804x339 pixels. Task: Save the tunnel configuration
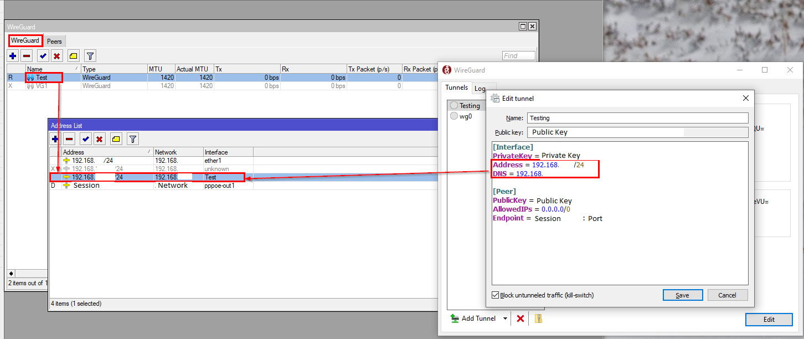[682, 295]
